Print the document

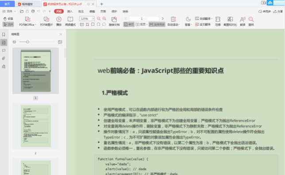tap(33, 11)
